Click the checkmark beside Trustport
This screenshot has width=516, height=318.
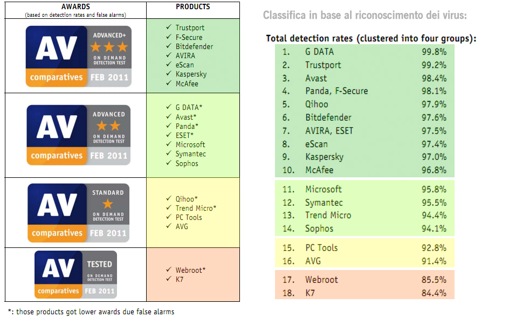[169, 27]
